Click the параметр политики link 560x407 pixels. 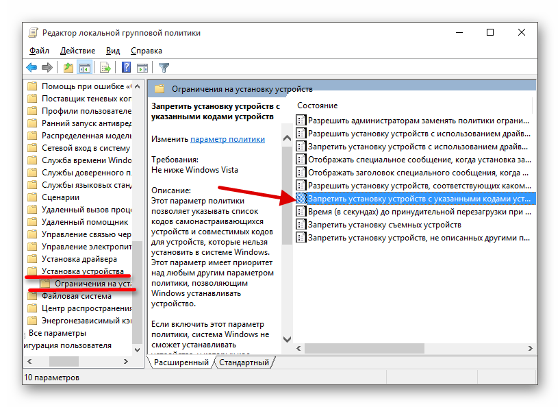click(x=227, y=138)
